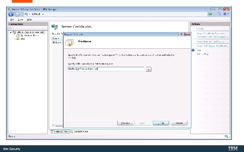Click the greyed-out forward navigation arrow

click(x=17, y=14)
